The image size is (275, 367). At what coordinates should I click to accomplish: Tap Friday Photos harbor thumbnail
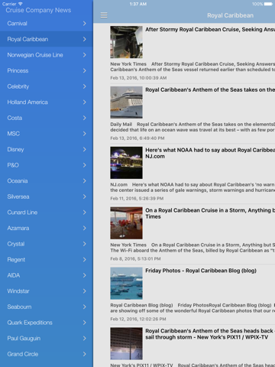126,283
